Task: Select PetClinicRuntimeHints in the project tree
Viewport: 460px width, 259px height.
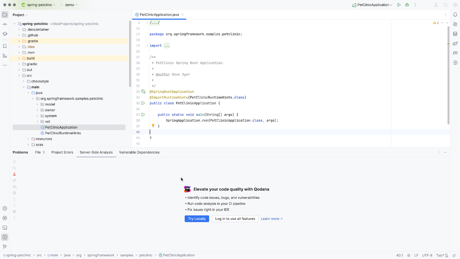Action: pos(63,133)
